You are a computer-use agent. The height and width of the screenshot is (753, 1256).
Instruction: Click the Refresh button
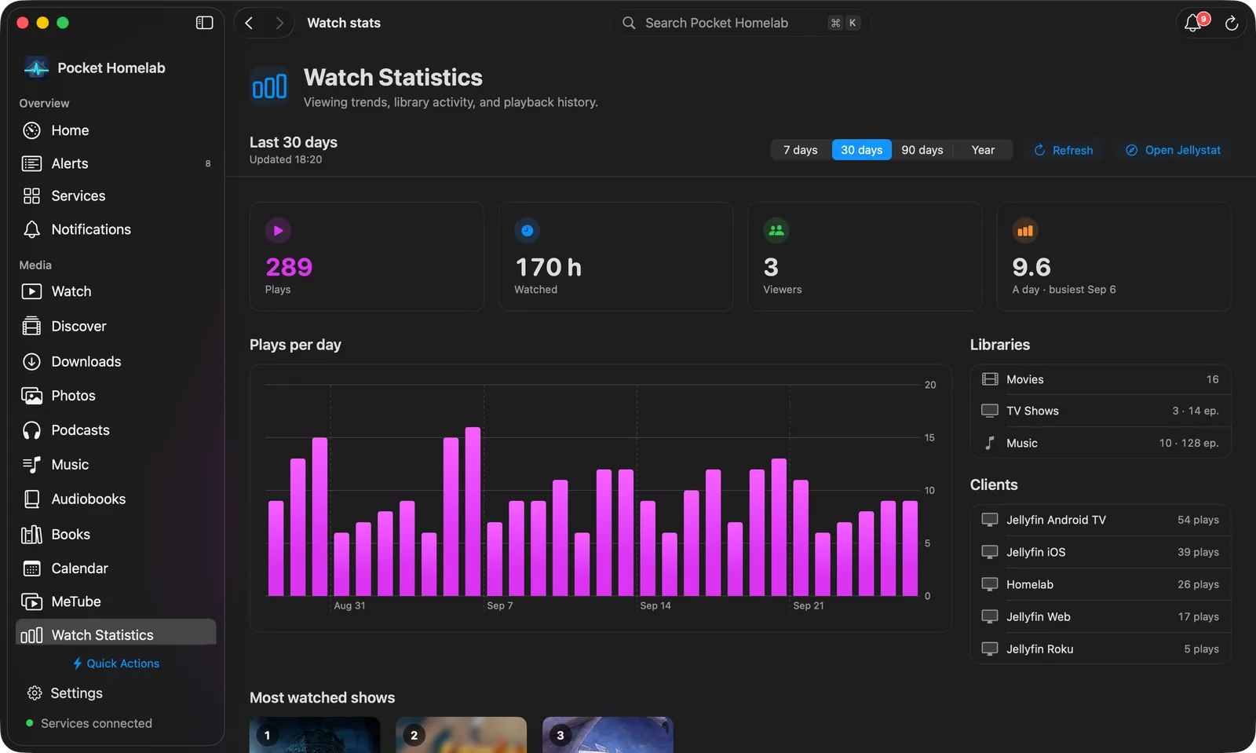tap(1063, 150)
